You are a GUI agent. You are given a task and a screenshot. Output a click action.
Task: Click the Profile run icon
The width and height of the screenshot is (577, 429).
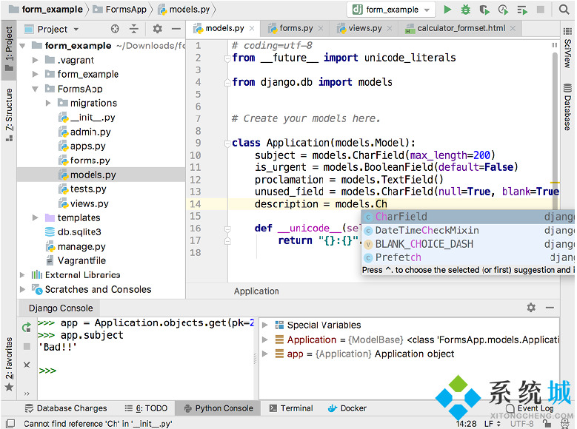pos(504,10)
